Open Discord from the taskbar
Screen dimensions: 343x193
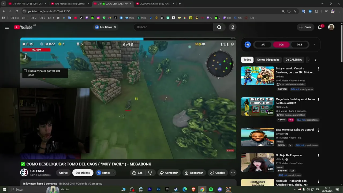point(220,190)
